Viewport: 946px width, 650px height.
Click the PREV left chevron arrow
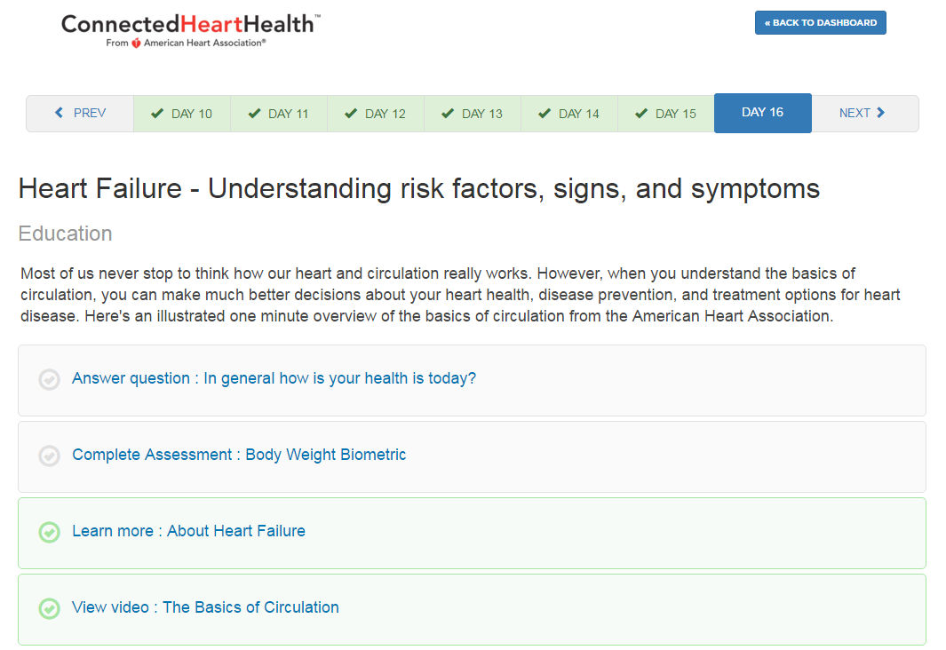60,113
